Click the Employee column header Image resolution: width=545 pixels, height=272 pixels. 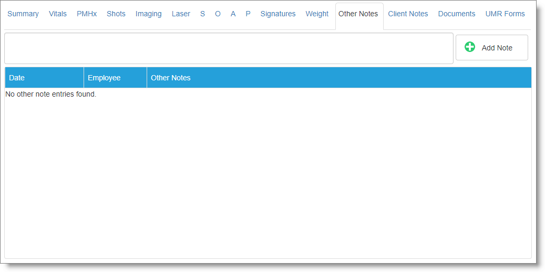click(116, 78)
